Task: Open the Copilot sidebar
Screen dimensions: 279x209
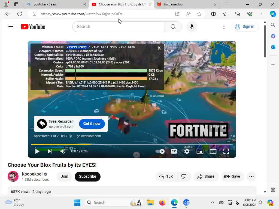Action: pos(273,14)
